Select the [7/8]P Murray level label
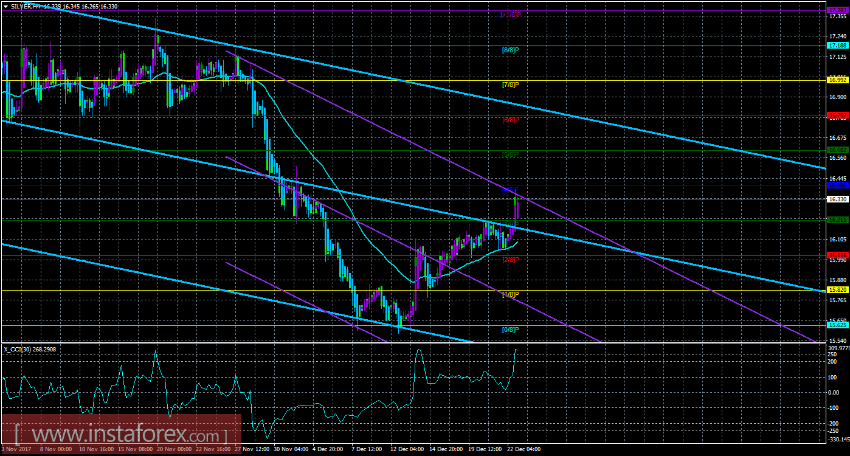850x456 pixels. click(510, 85)
